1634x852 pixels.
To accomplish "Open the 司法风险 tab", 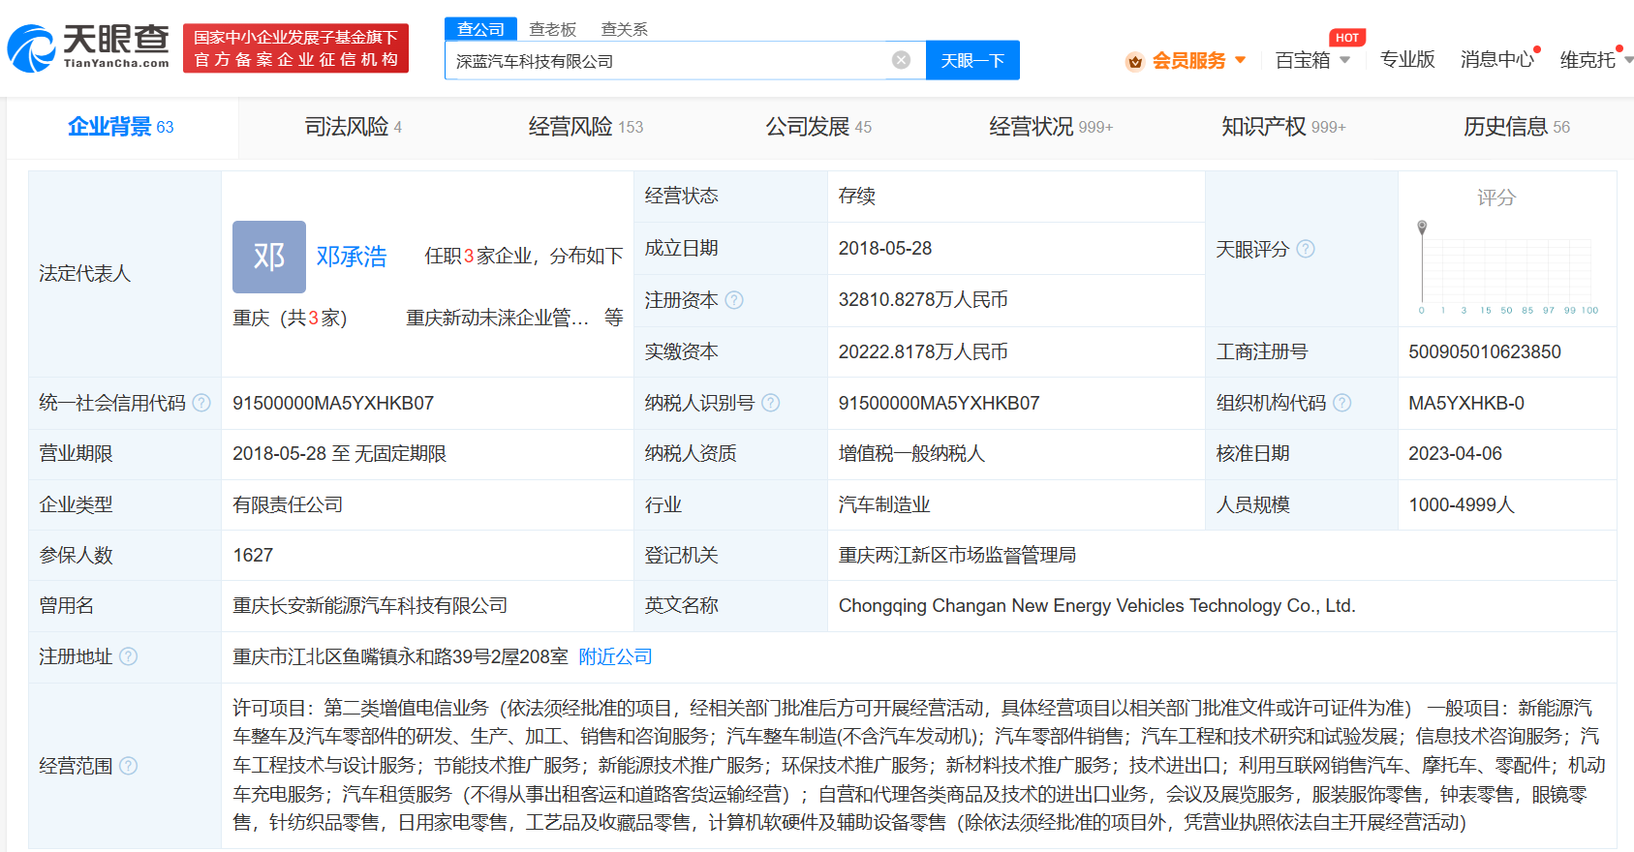I will pos(354,127).
